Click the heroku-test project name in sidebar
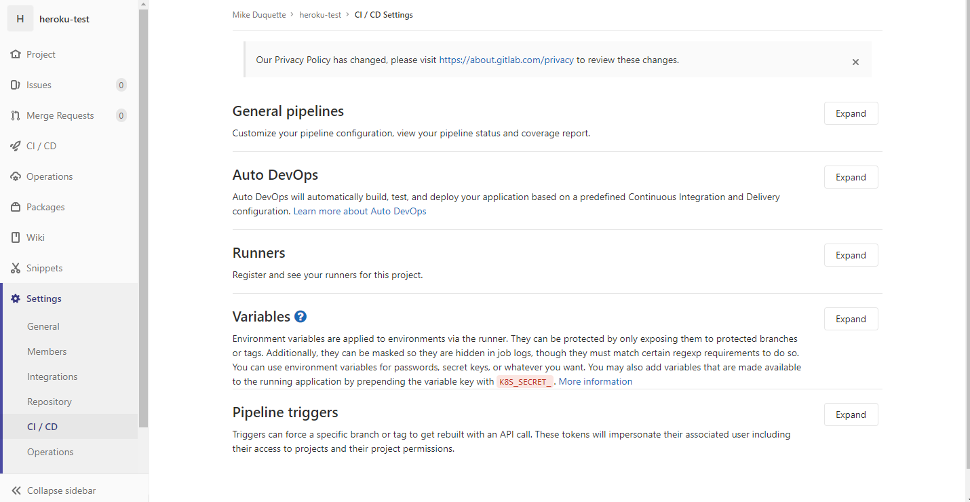The image size is (970, 502). click(x=64, y=19)
